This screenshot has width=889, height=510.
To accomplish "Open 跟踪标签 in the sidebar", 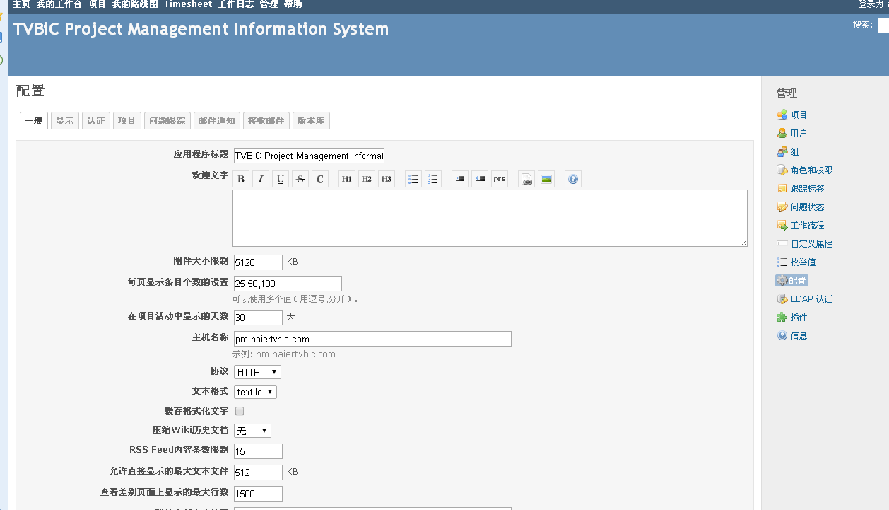I will click(x=807, y=188).
